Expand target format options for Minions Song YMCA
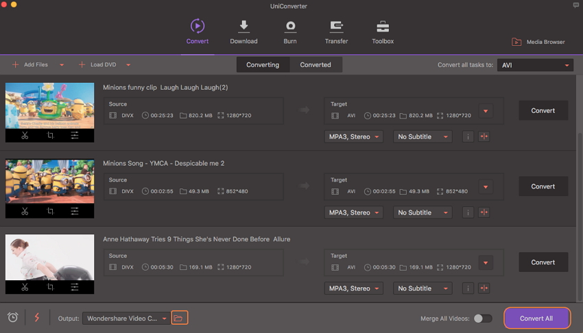 point(486,187)
